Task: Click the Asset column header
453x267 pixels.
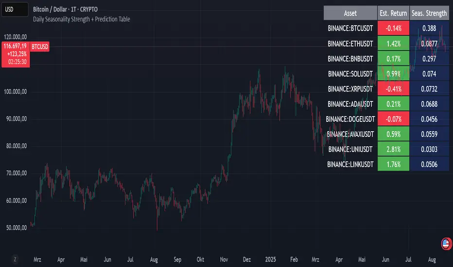Action: [x=350, y=13]
